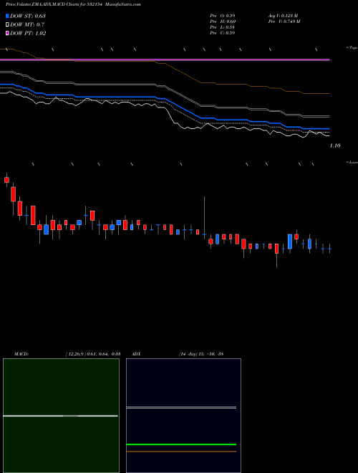Click the blue DOW ST legend swatch
358x473 pixels.
pyautogui.click(x=7, y=16)
